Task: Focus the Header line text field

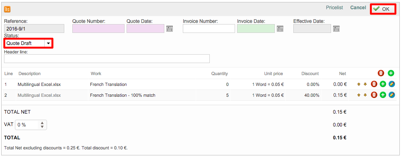Action: point(107,59)
